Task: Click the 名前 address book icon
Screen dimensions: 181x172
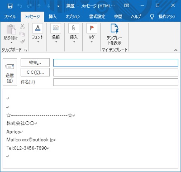Action: point(56,28)
